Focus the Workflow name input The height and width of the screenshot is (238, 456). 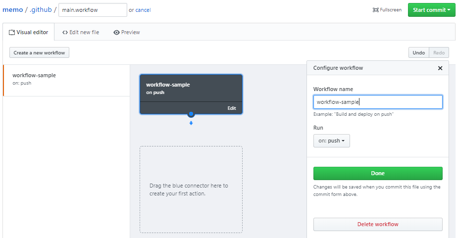coord(378,102)
